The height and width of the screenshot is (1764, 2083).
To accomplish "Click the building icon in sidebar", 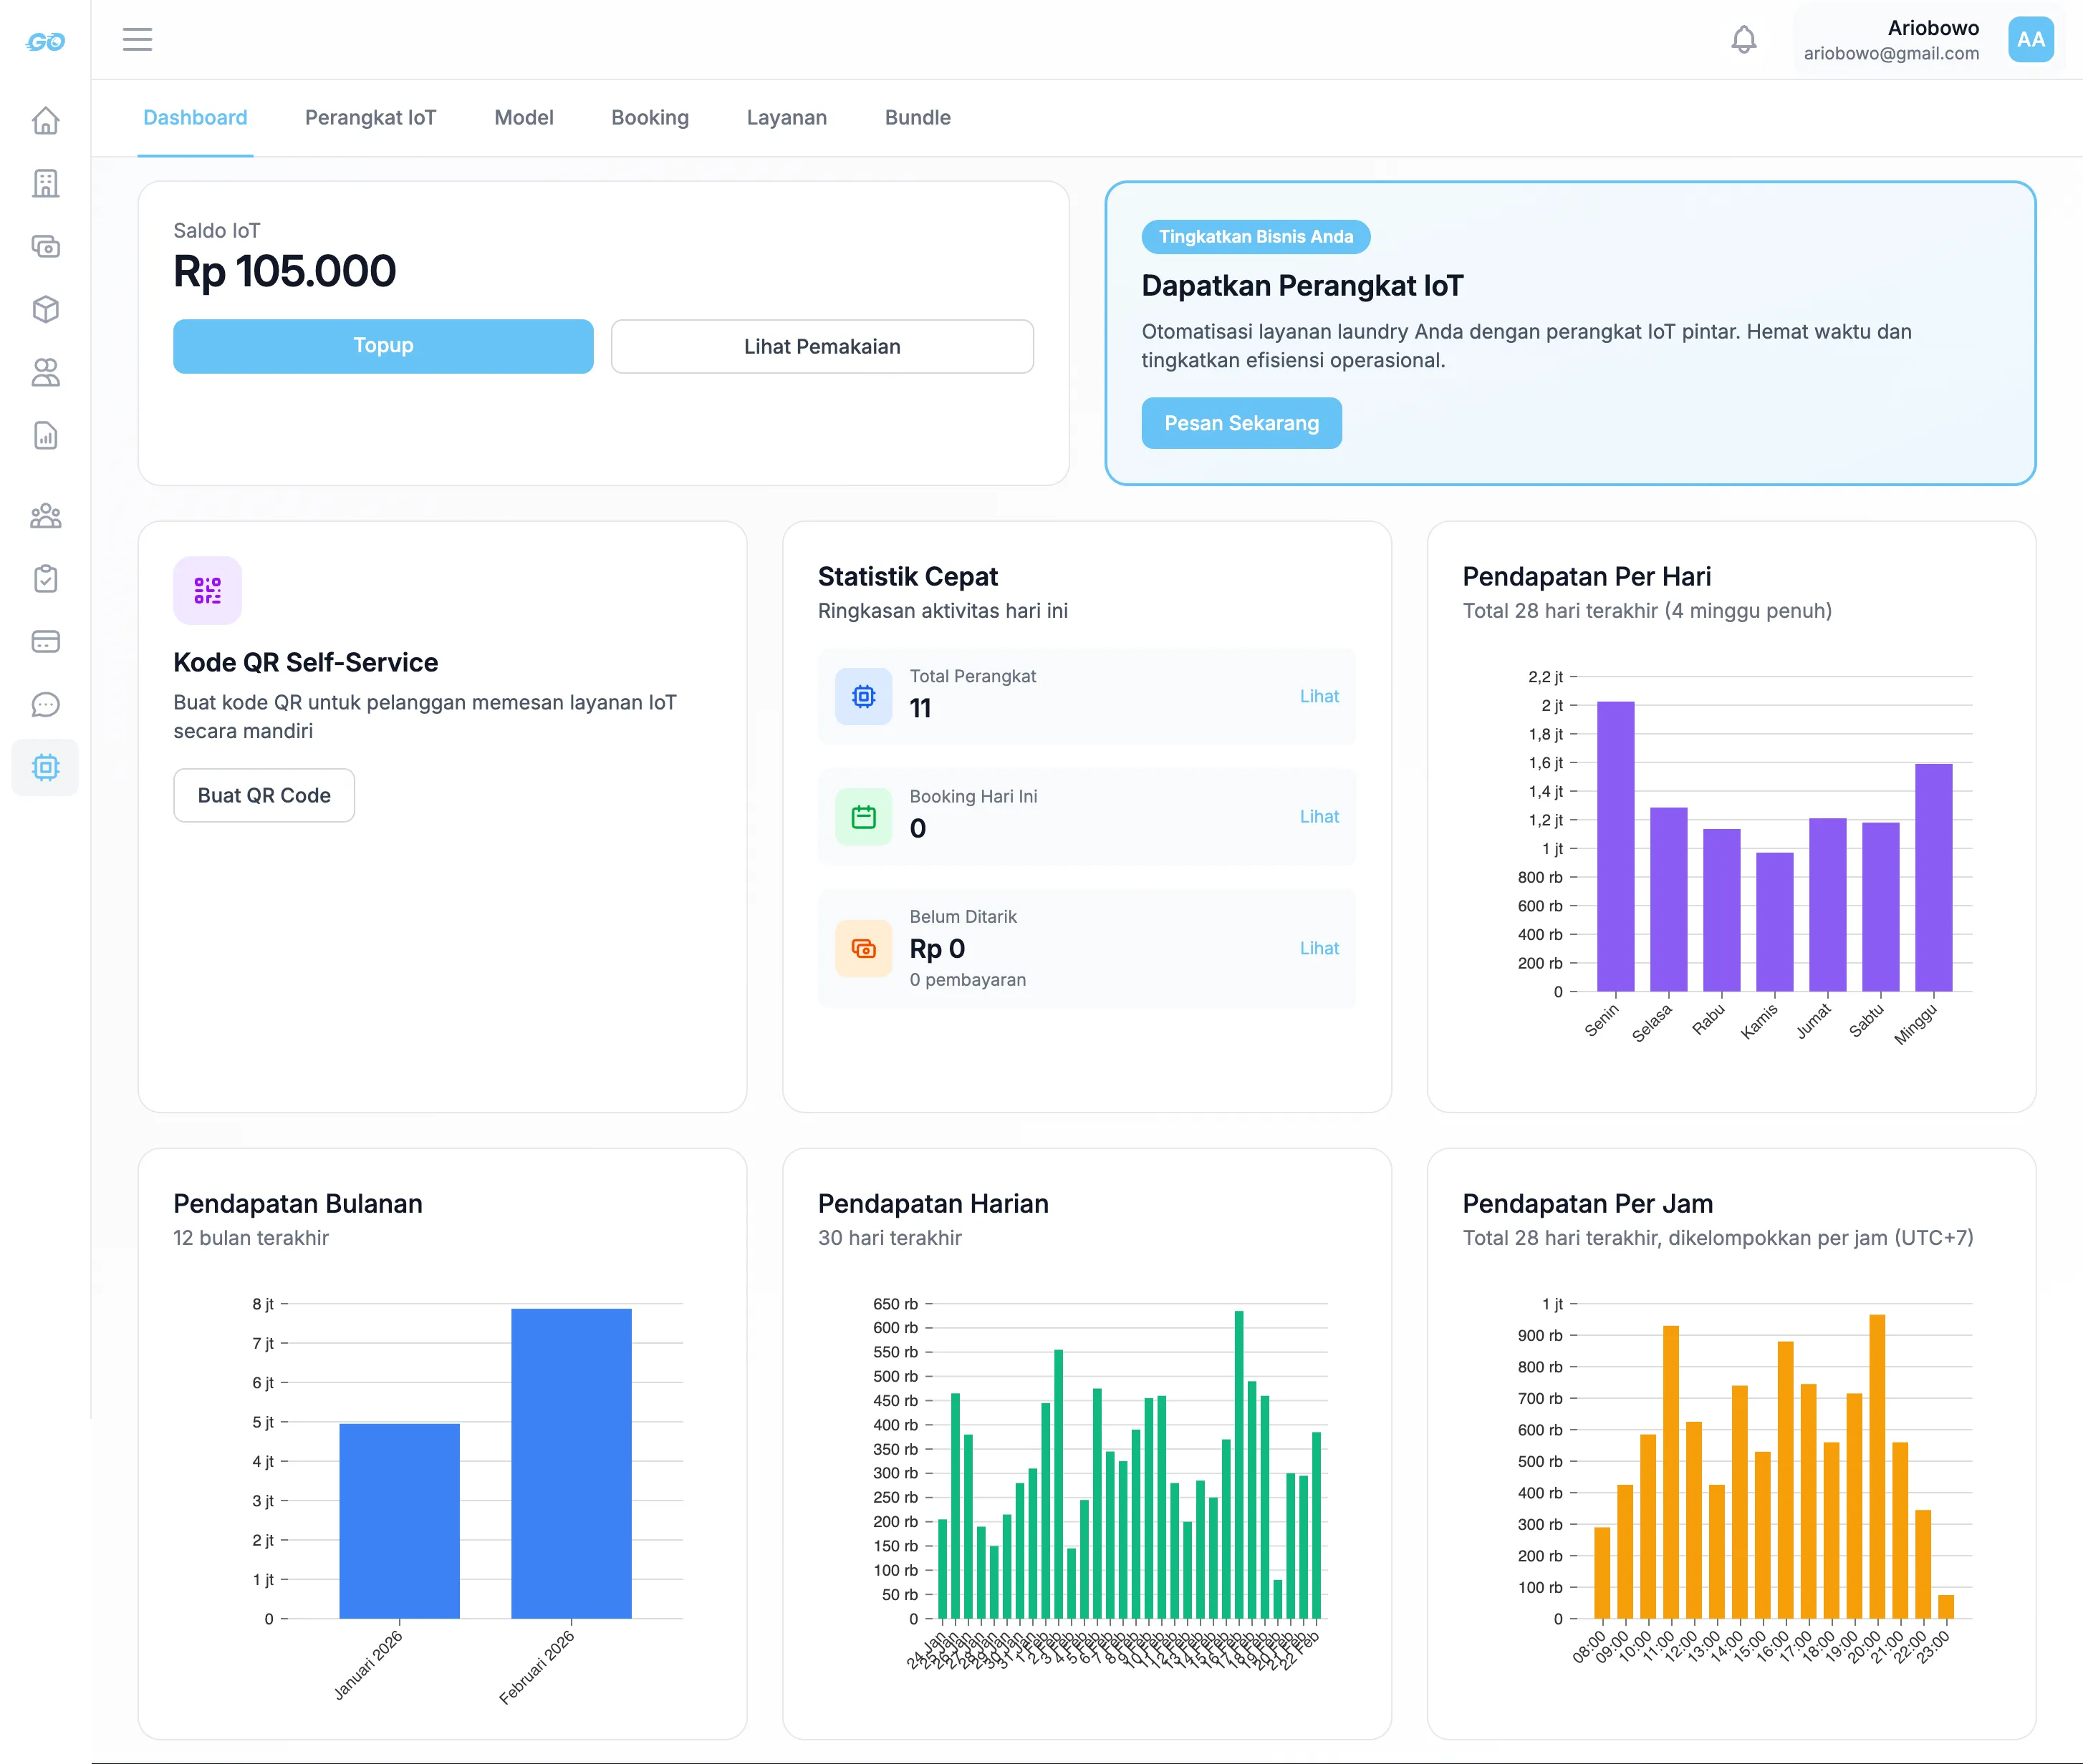I will (46, 183).
